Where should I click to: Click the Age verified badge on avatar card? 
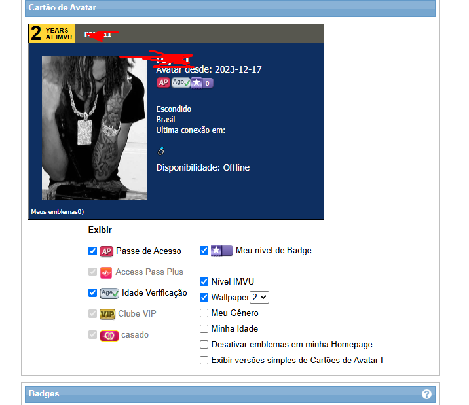pos(181,82)
